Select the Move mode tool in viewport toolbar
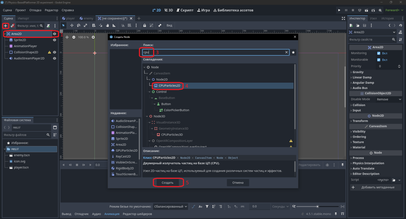The width and height of the screenshot is (406, 219). (72, 25)
